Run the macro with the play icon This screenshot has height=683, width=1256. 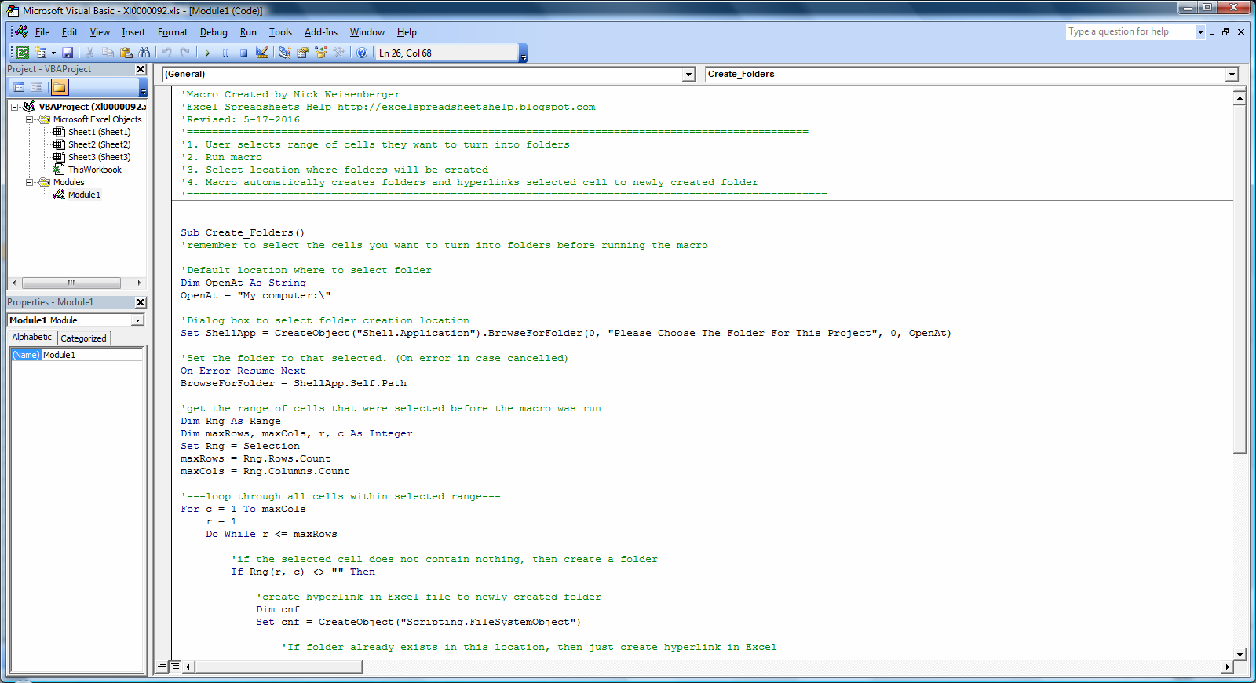[207, 53]
